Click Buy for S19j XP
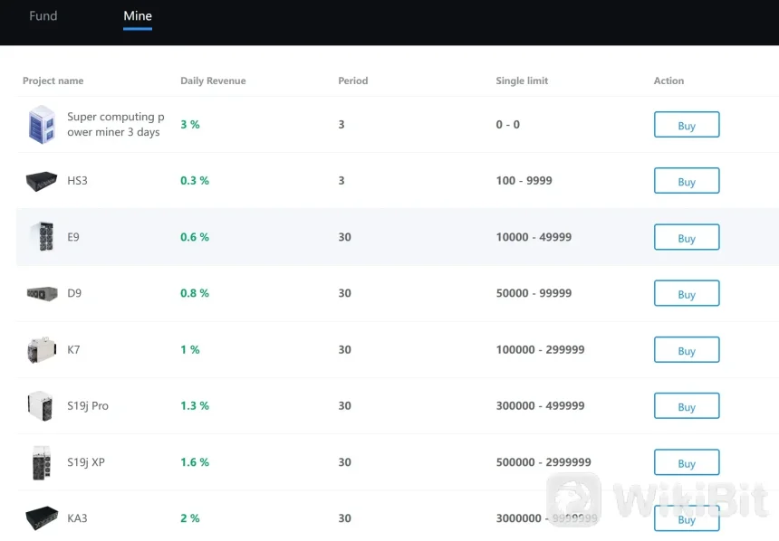Screen dimensions: 779x541 [x=687, y=462]
